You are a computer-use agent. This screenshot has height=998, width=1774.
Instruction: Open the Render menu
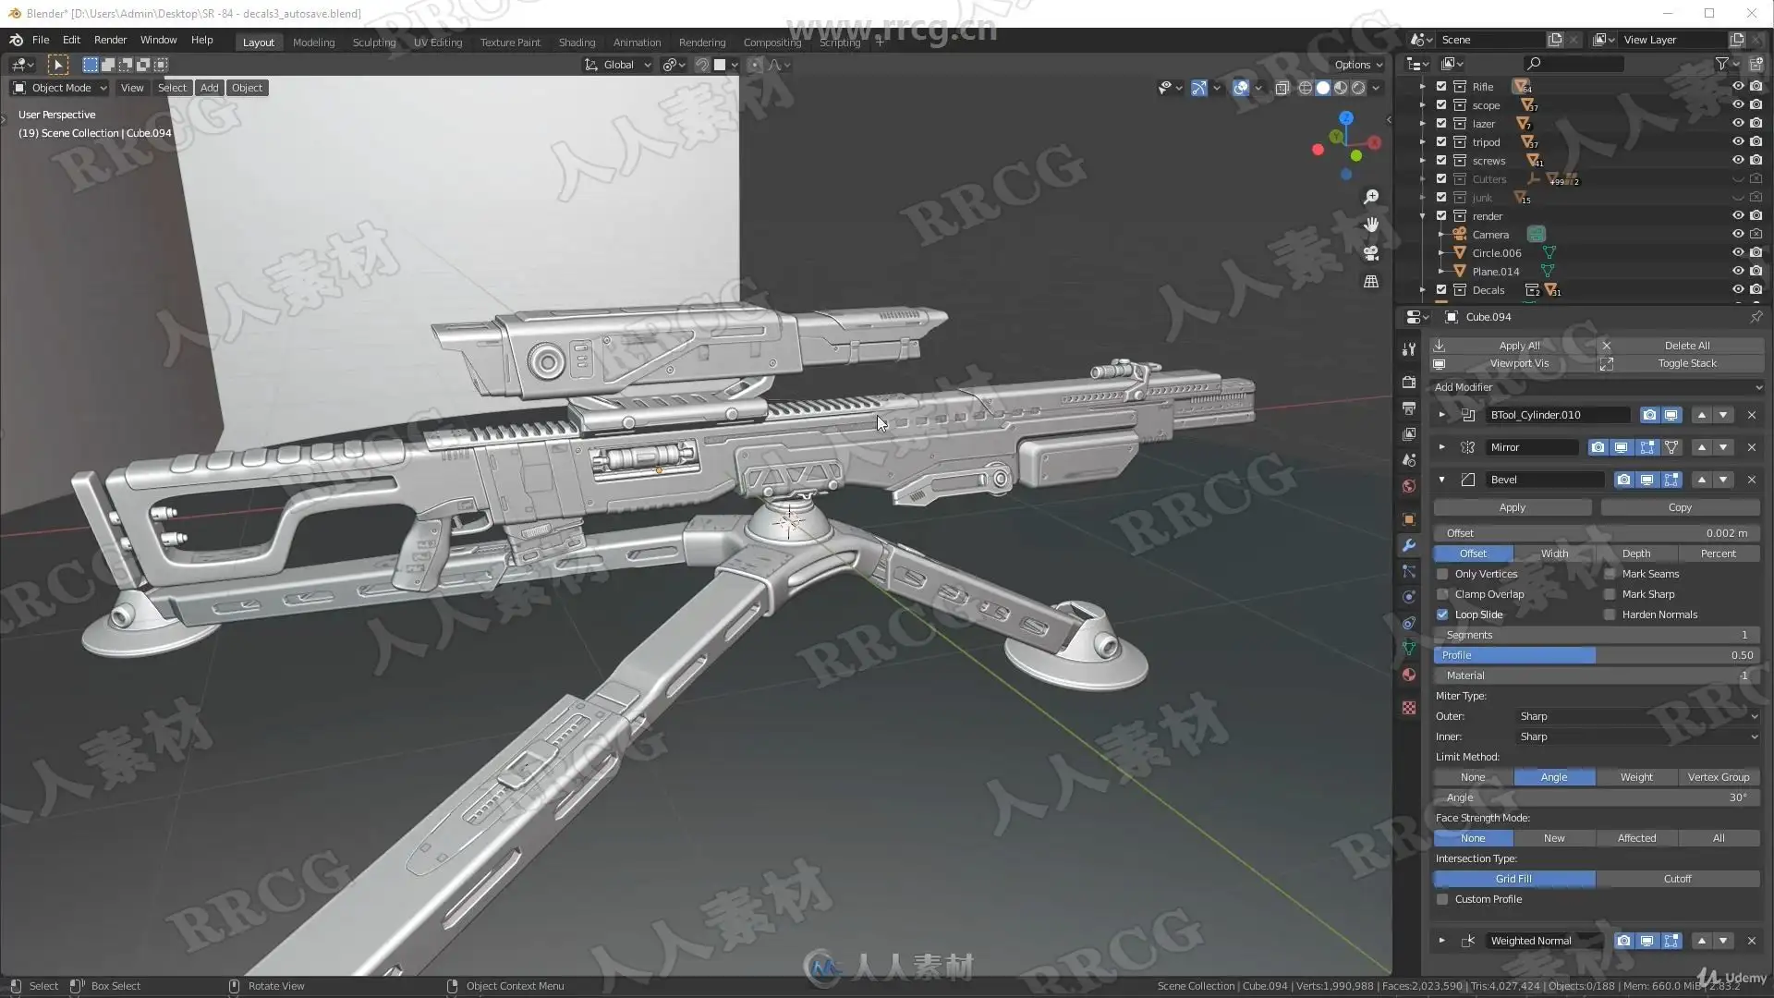[x=110, y=40]
